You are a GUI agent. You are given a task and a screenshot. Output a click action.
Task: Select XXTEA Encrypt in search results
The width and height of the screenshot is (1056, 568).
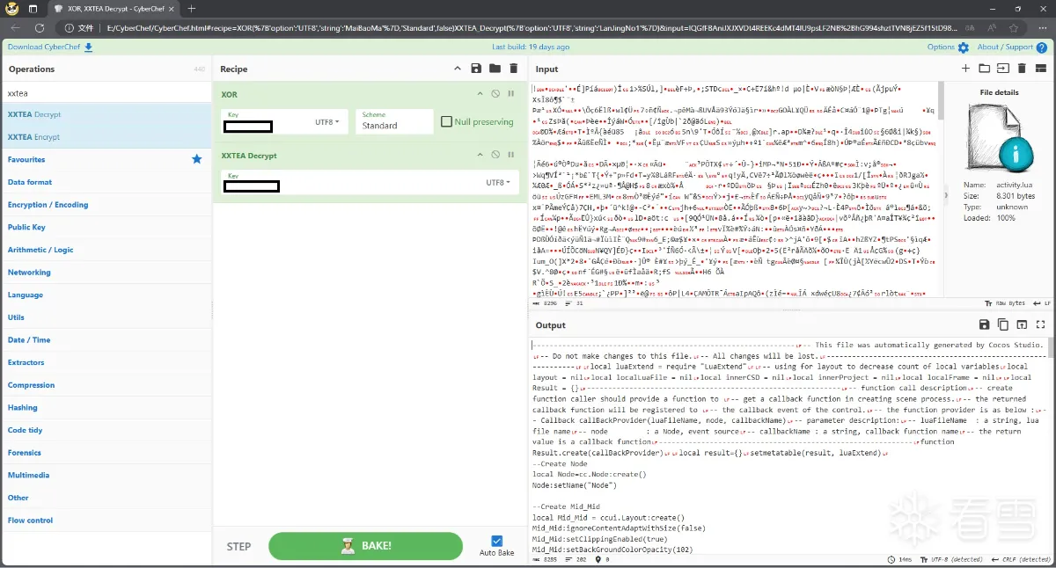click(x=106, y=137)
